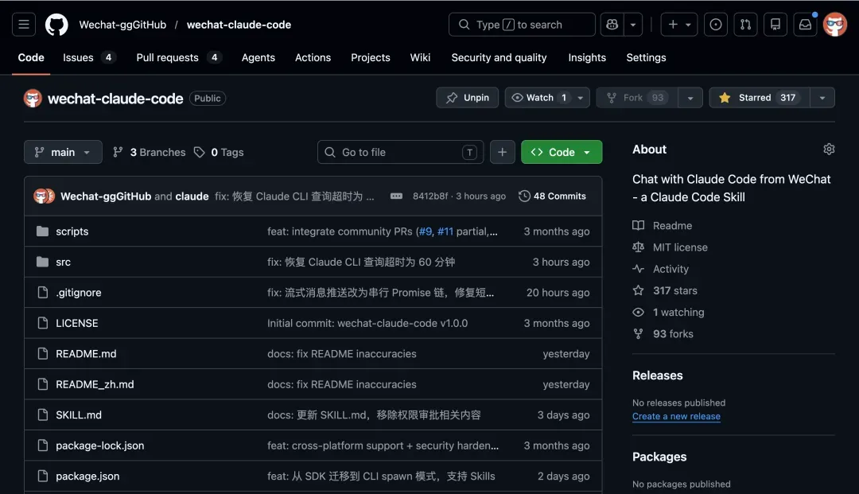Open the package.json file
The image size is (859, 494).
pos(87,476)
